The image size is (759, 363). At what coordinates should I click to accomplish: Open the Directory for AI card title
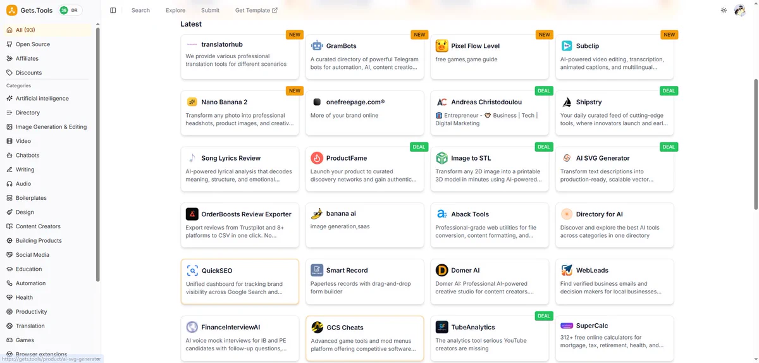pos(600,214)
